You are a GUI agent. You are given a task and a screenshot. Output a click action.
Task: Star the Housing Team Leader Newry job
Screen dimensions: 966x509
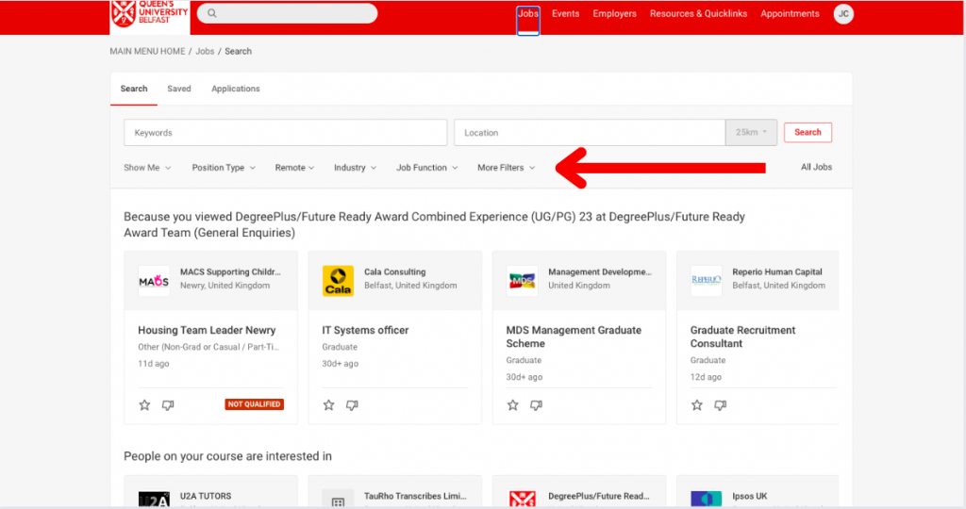tap(144, 405)
